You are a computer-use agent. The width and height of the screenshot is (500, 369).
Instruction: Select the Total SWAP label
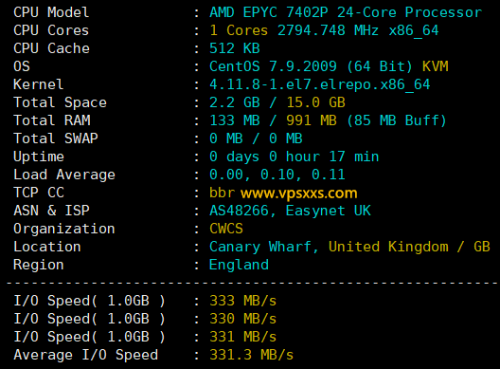click(x=56, y=138)
